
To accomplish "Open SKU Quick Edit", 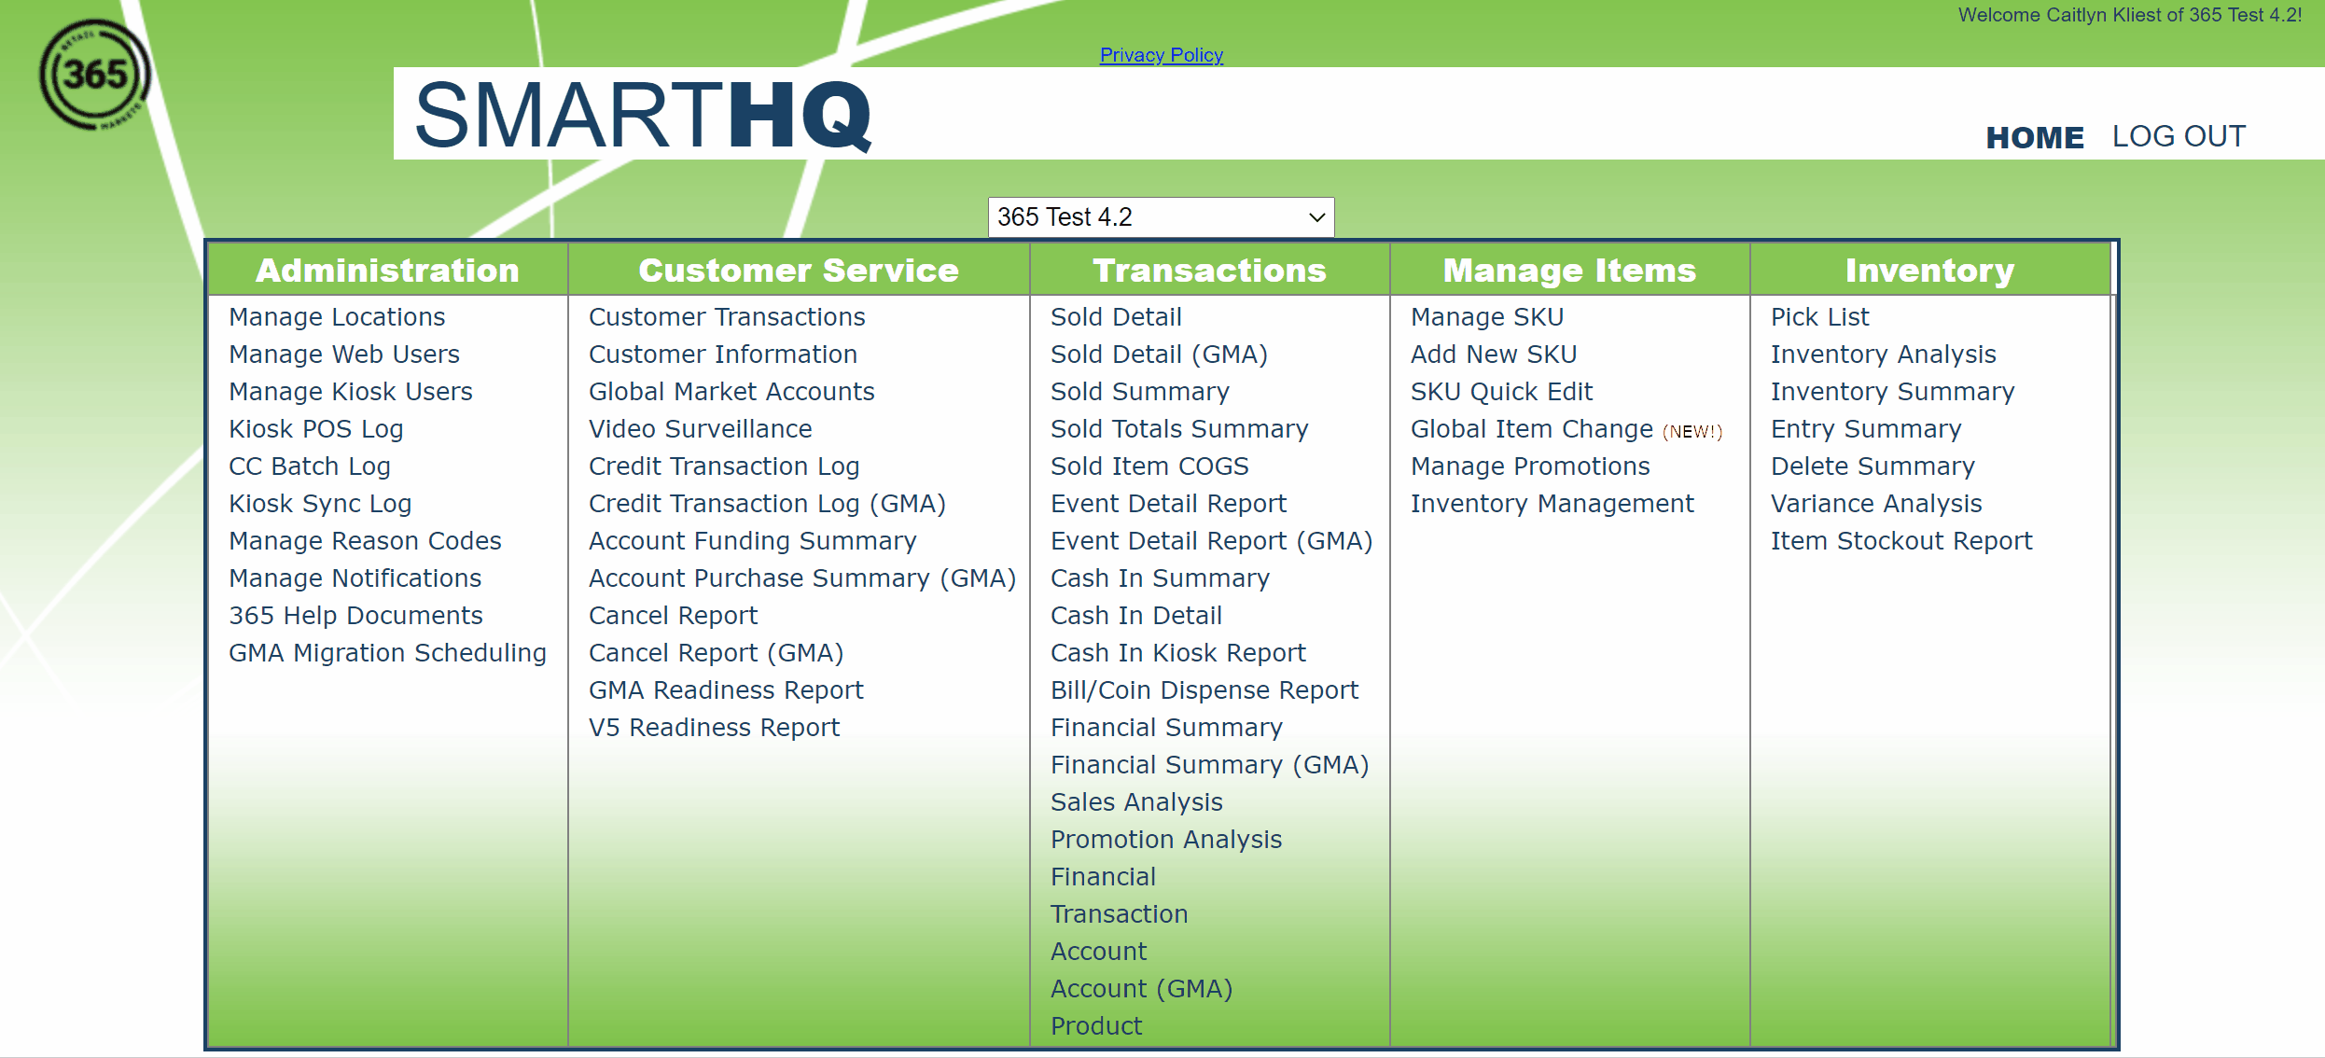I will click(1501, 392).
